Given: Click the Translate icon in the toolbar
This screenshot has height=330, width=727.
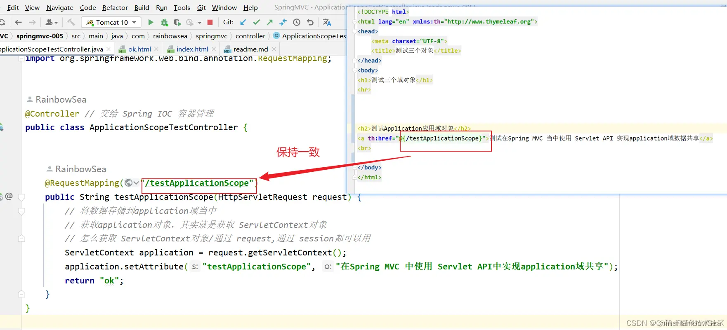Looking at the screenshot, I should (x=327, y=22).
